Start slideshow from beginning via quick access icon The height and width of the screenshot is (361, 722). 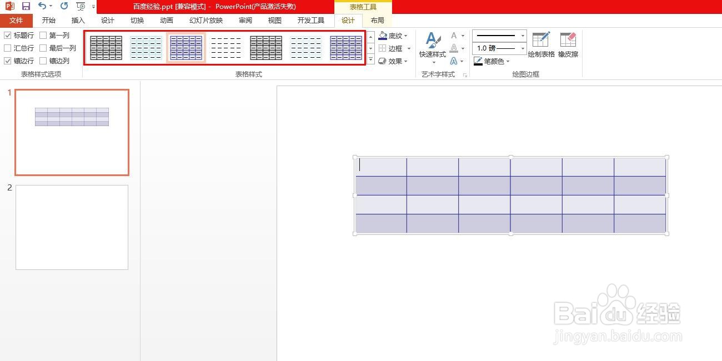click(81, 6)
